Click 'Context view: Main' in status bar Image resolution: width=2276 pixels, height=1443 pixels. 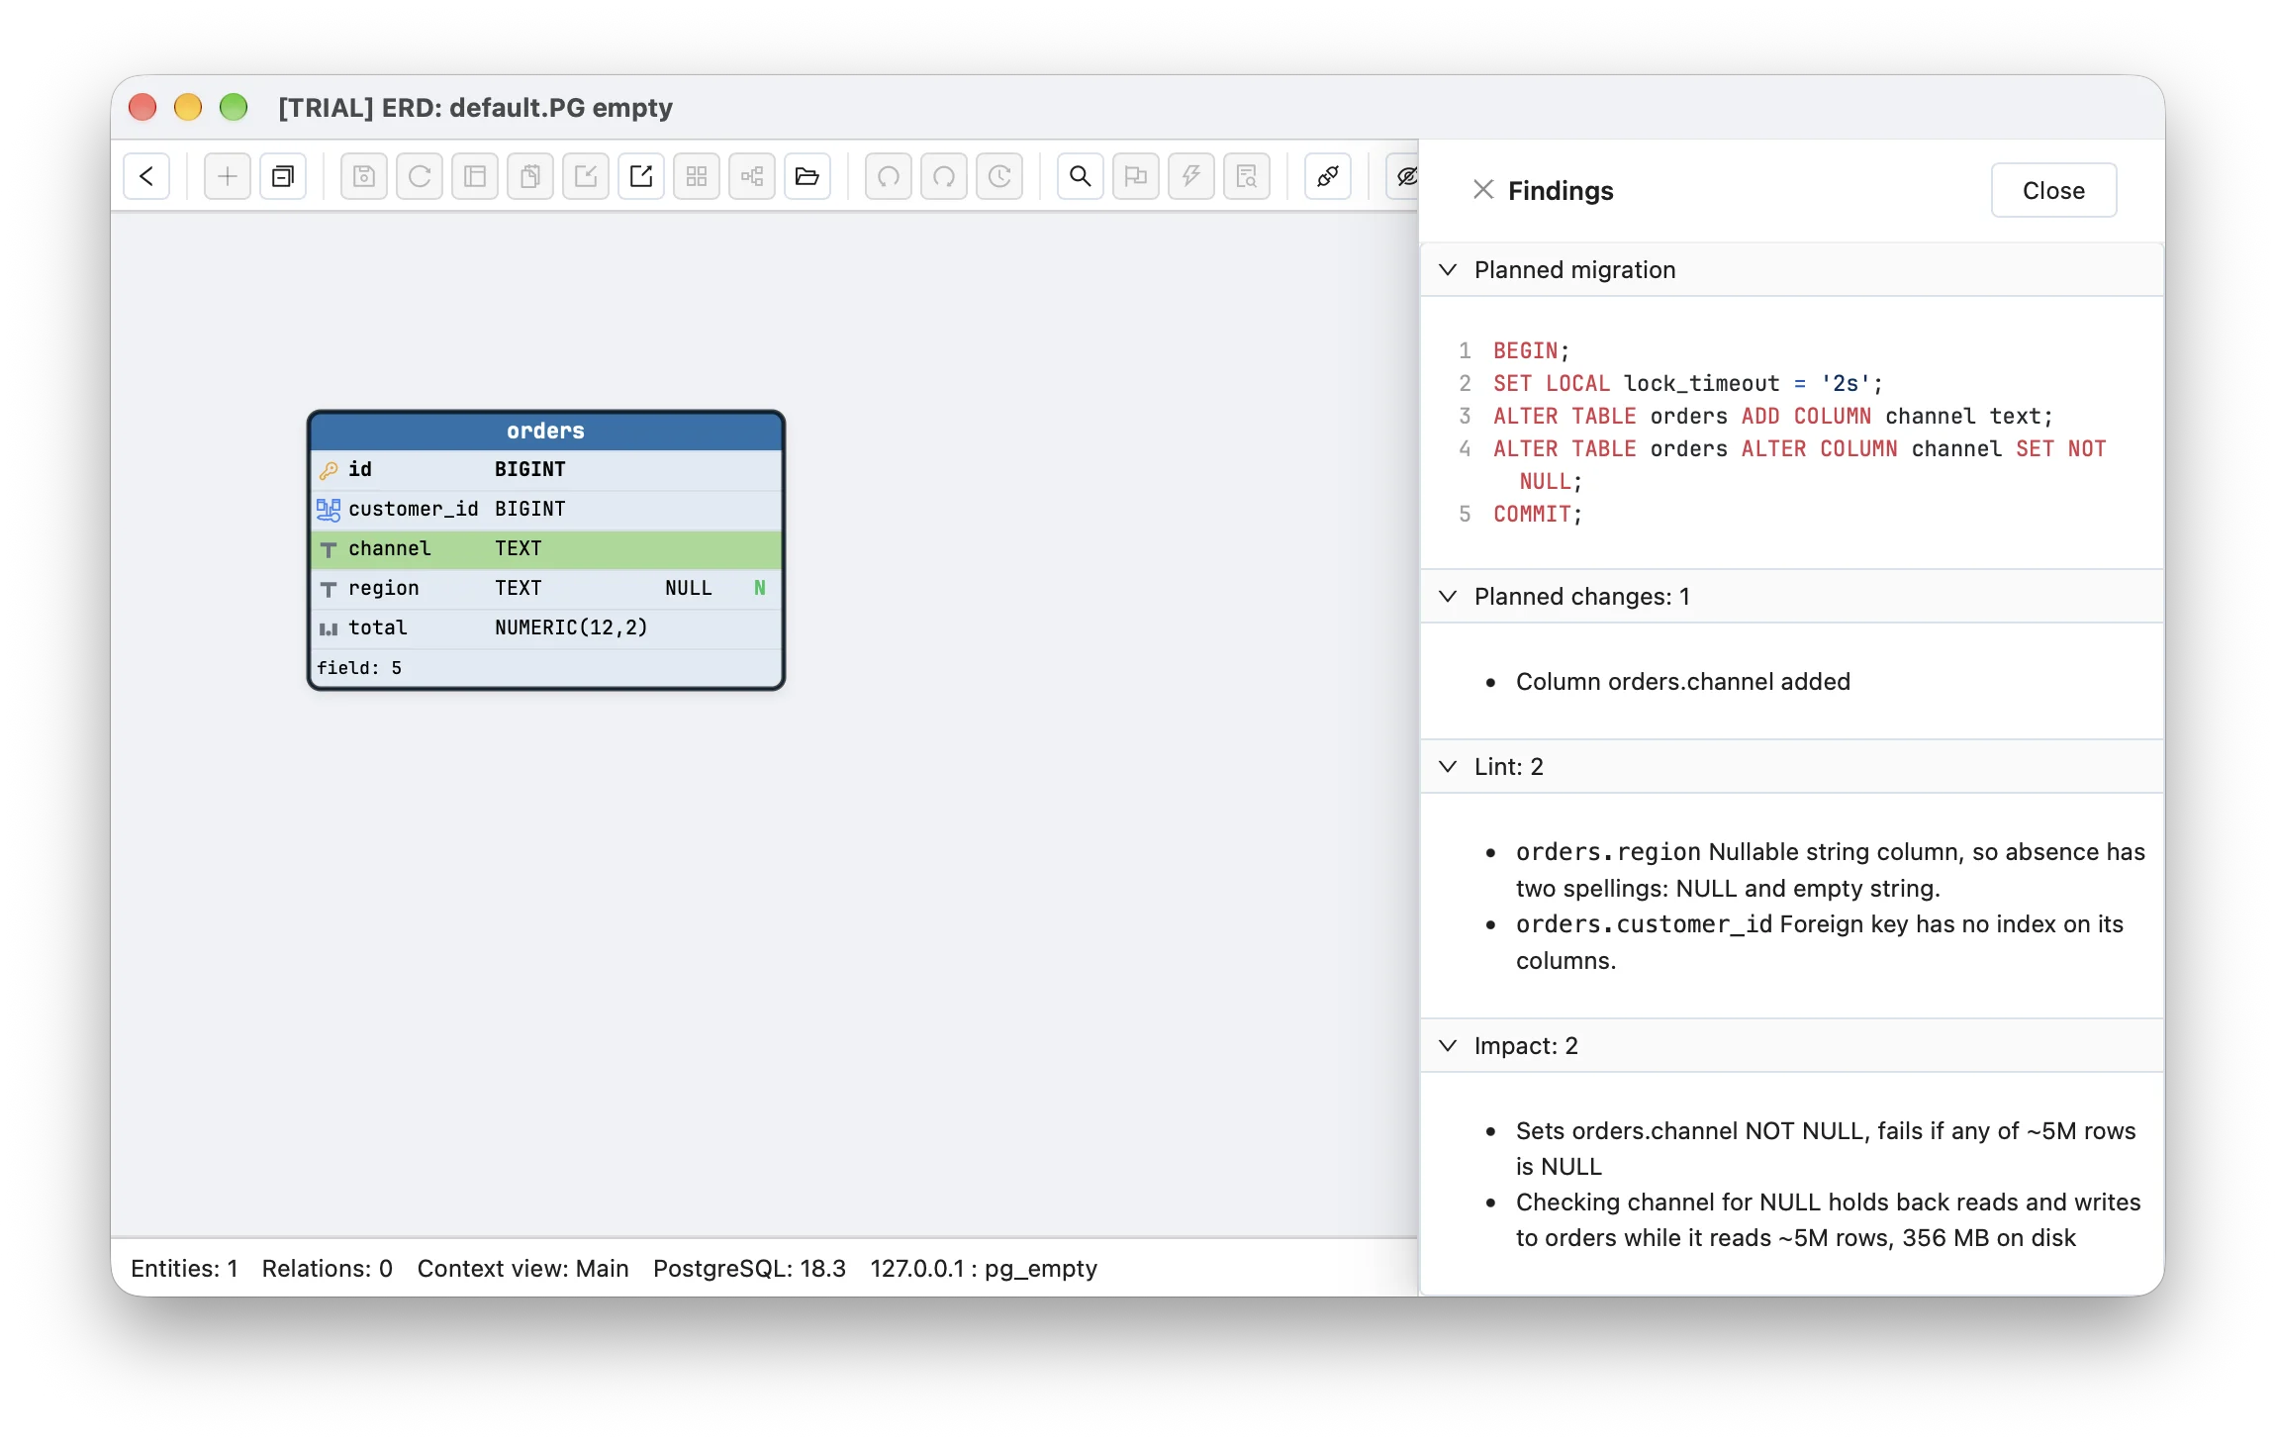(x=522, y=1268)
